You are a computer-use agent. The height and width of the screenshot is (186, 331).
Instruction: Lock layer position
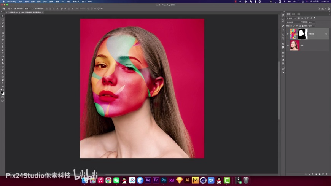point(297,26)
